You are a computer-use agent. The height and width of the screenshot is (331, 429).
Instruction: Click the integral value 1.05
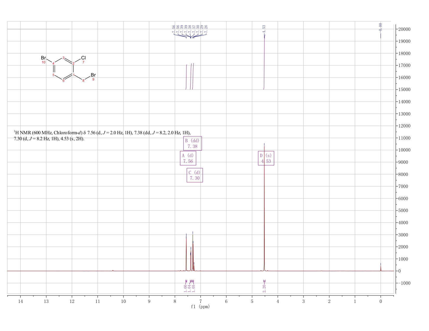193,288
